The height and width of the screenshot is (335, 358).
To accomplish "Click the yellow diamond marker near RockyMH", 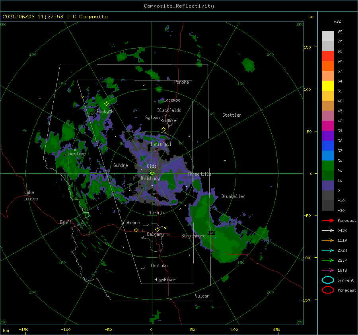I will [x=106, y=104].
